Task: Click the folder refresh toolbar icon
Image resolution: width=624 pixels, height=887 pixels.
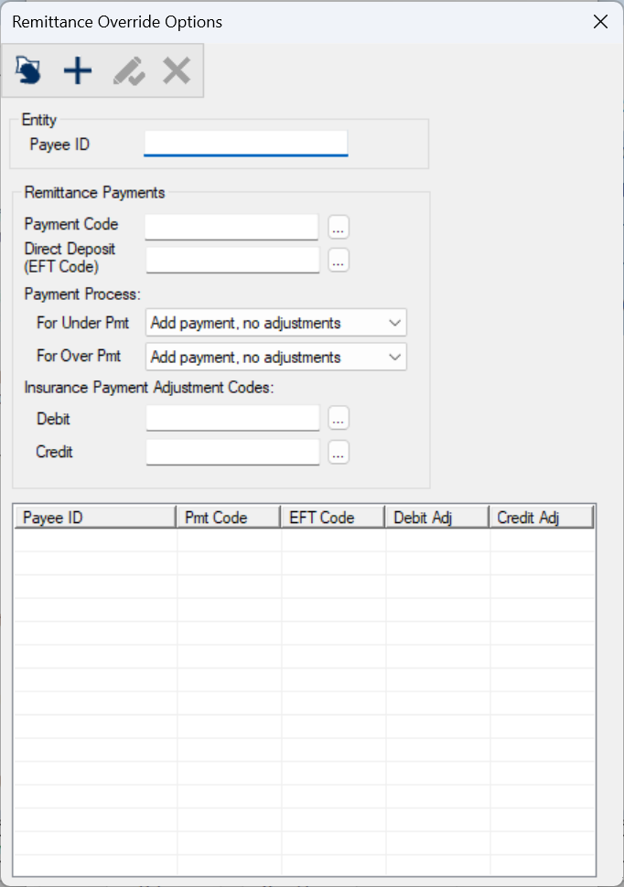Action: 28,70
